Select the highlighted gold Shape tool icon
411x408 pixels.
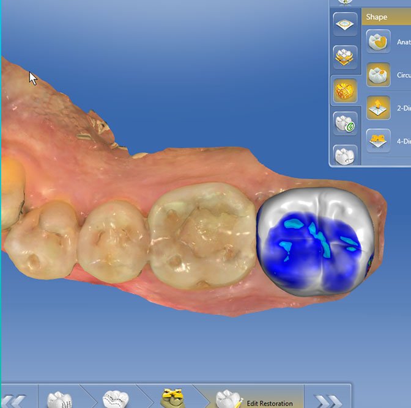pyautogui.click(x=345, y=90)
